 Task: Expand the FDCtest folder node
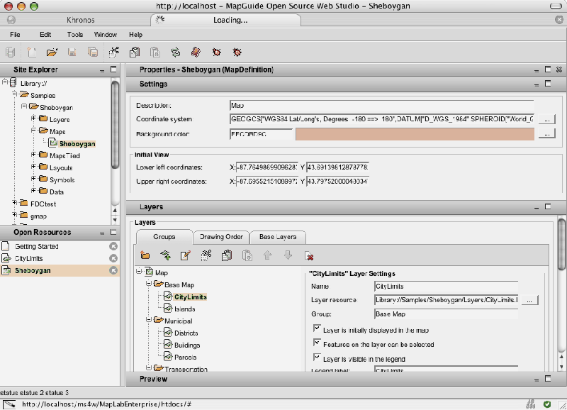(x=15, y=204)
